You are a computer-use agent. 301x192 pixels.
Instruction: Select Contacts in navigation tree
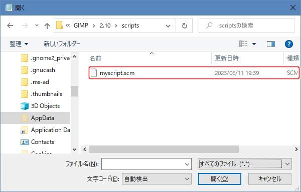pyautogui.click(x=38, y=142)
